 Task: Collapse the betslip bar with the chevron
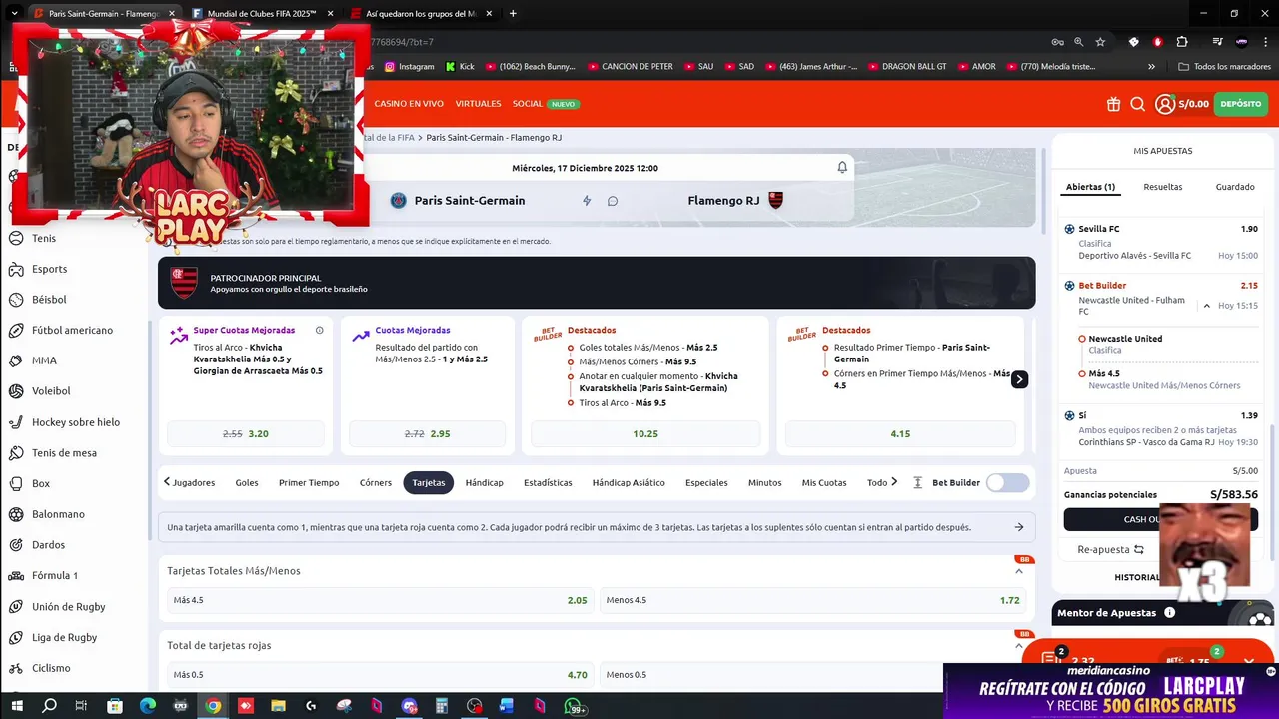pyautogui.click(x=1249, y=661)
